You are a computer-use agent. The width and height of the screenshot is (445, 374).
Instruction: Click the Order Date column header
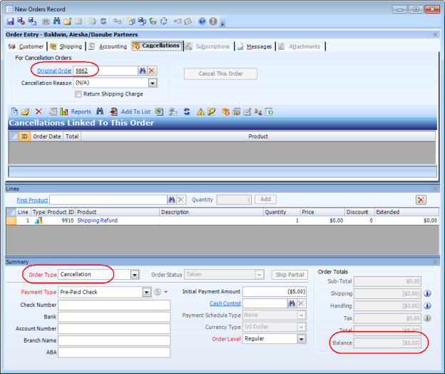47,136
